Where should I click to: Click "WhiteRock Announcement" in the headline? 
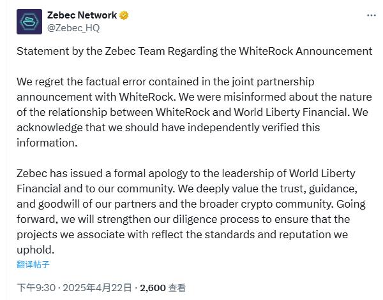[306, 51]
